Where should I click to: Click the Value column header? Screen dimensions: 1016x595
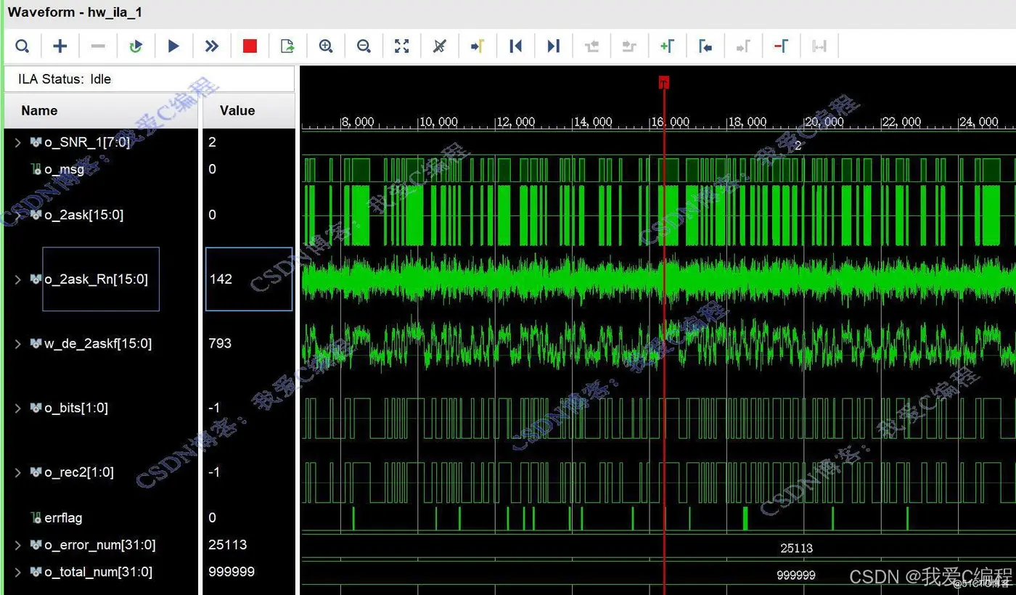[x=237, y=111]
